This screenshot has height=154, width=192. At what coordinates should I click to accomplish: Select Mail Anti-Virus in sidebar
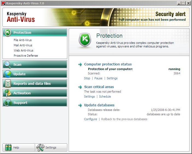[x=23, y=45]
